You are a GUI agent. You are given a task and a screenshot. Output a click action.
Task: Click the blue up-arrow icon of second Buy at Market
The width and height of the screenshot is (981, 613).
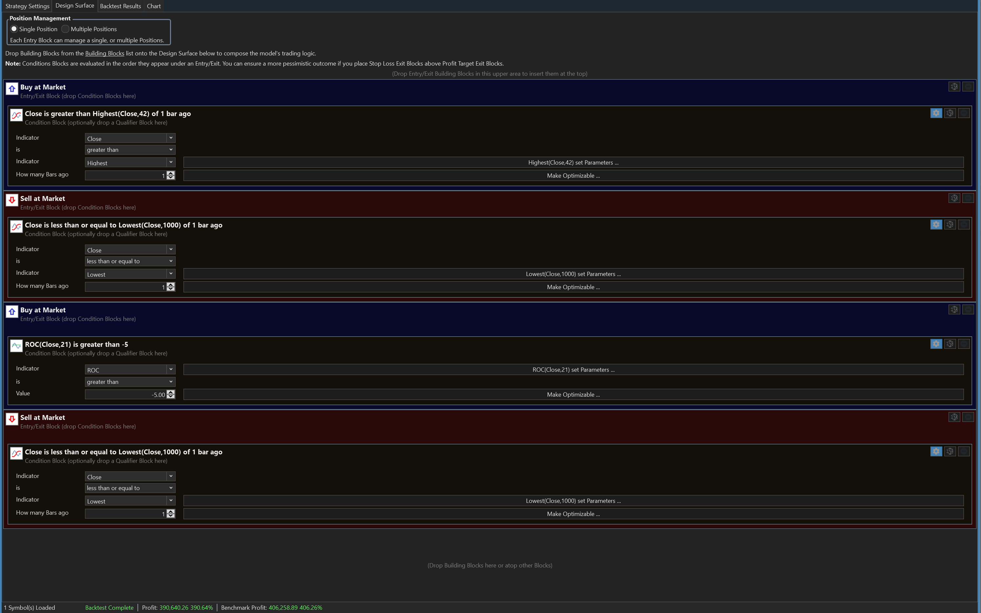[x=12, y=311]
